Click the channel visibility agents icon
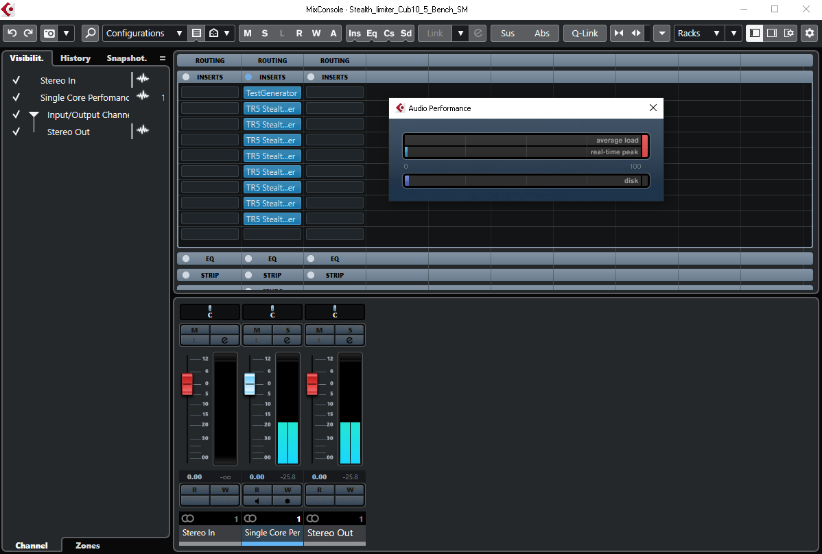Viewport: 822px width, 554px height. 214,33
